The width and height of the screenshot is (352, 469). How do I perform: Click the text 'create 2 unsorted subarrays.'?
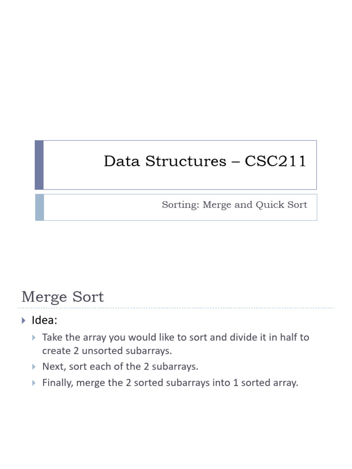107,351
